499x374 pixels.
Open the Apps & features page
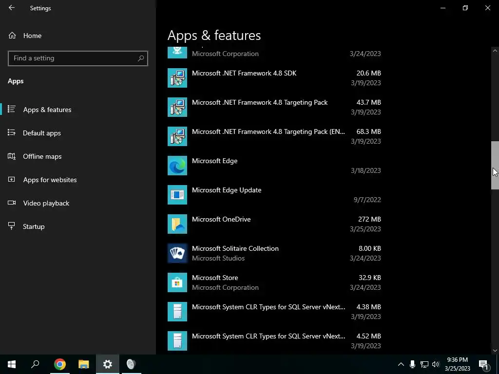tap(78, 110)
